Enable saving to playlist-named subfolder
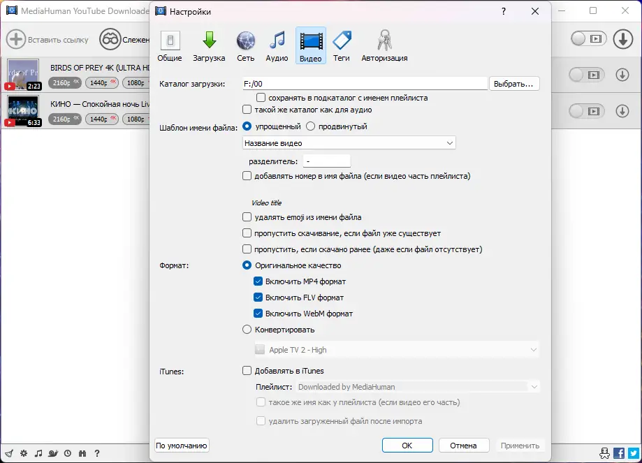Screen dimensions: 642x463 click(x=261, y=98)
